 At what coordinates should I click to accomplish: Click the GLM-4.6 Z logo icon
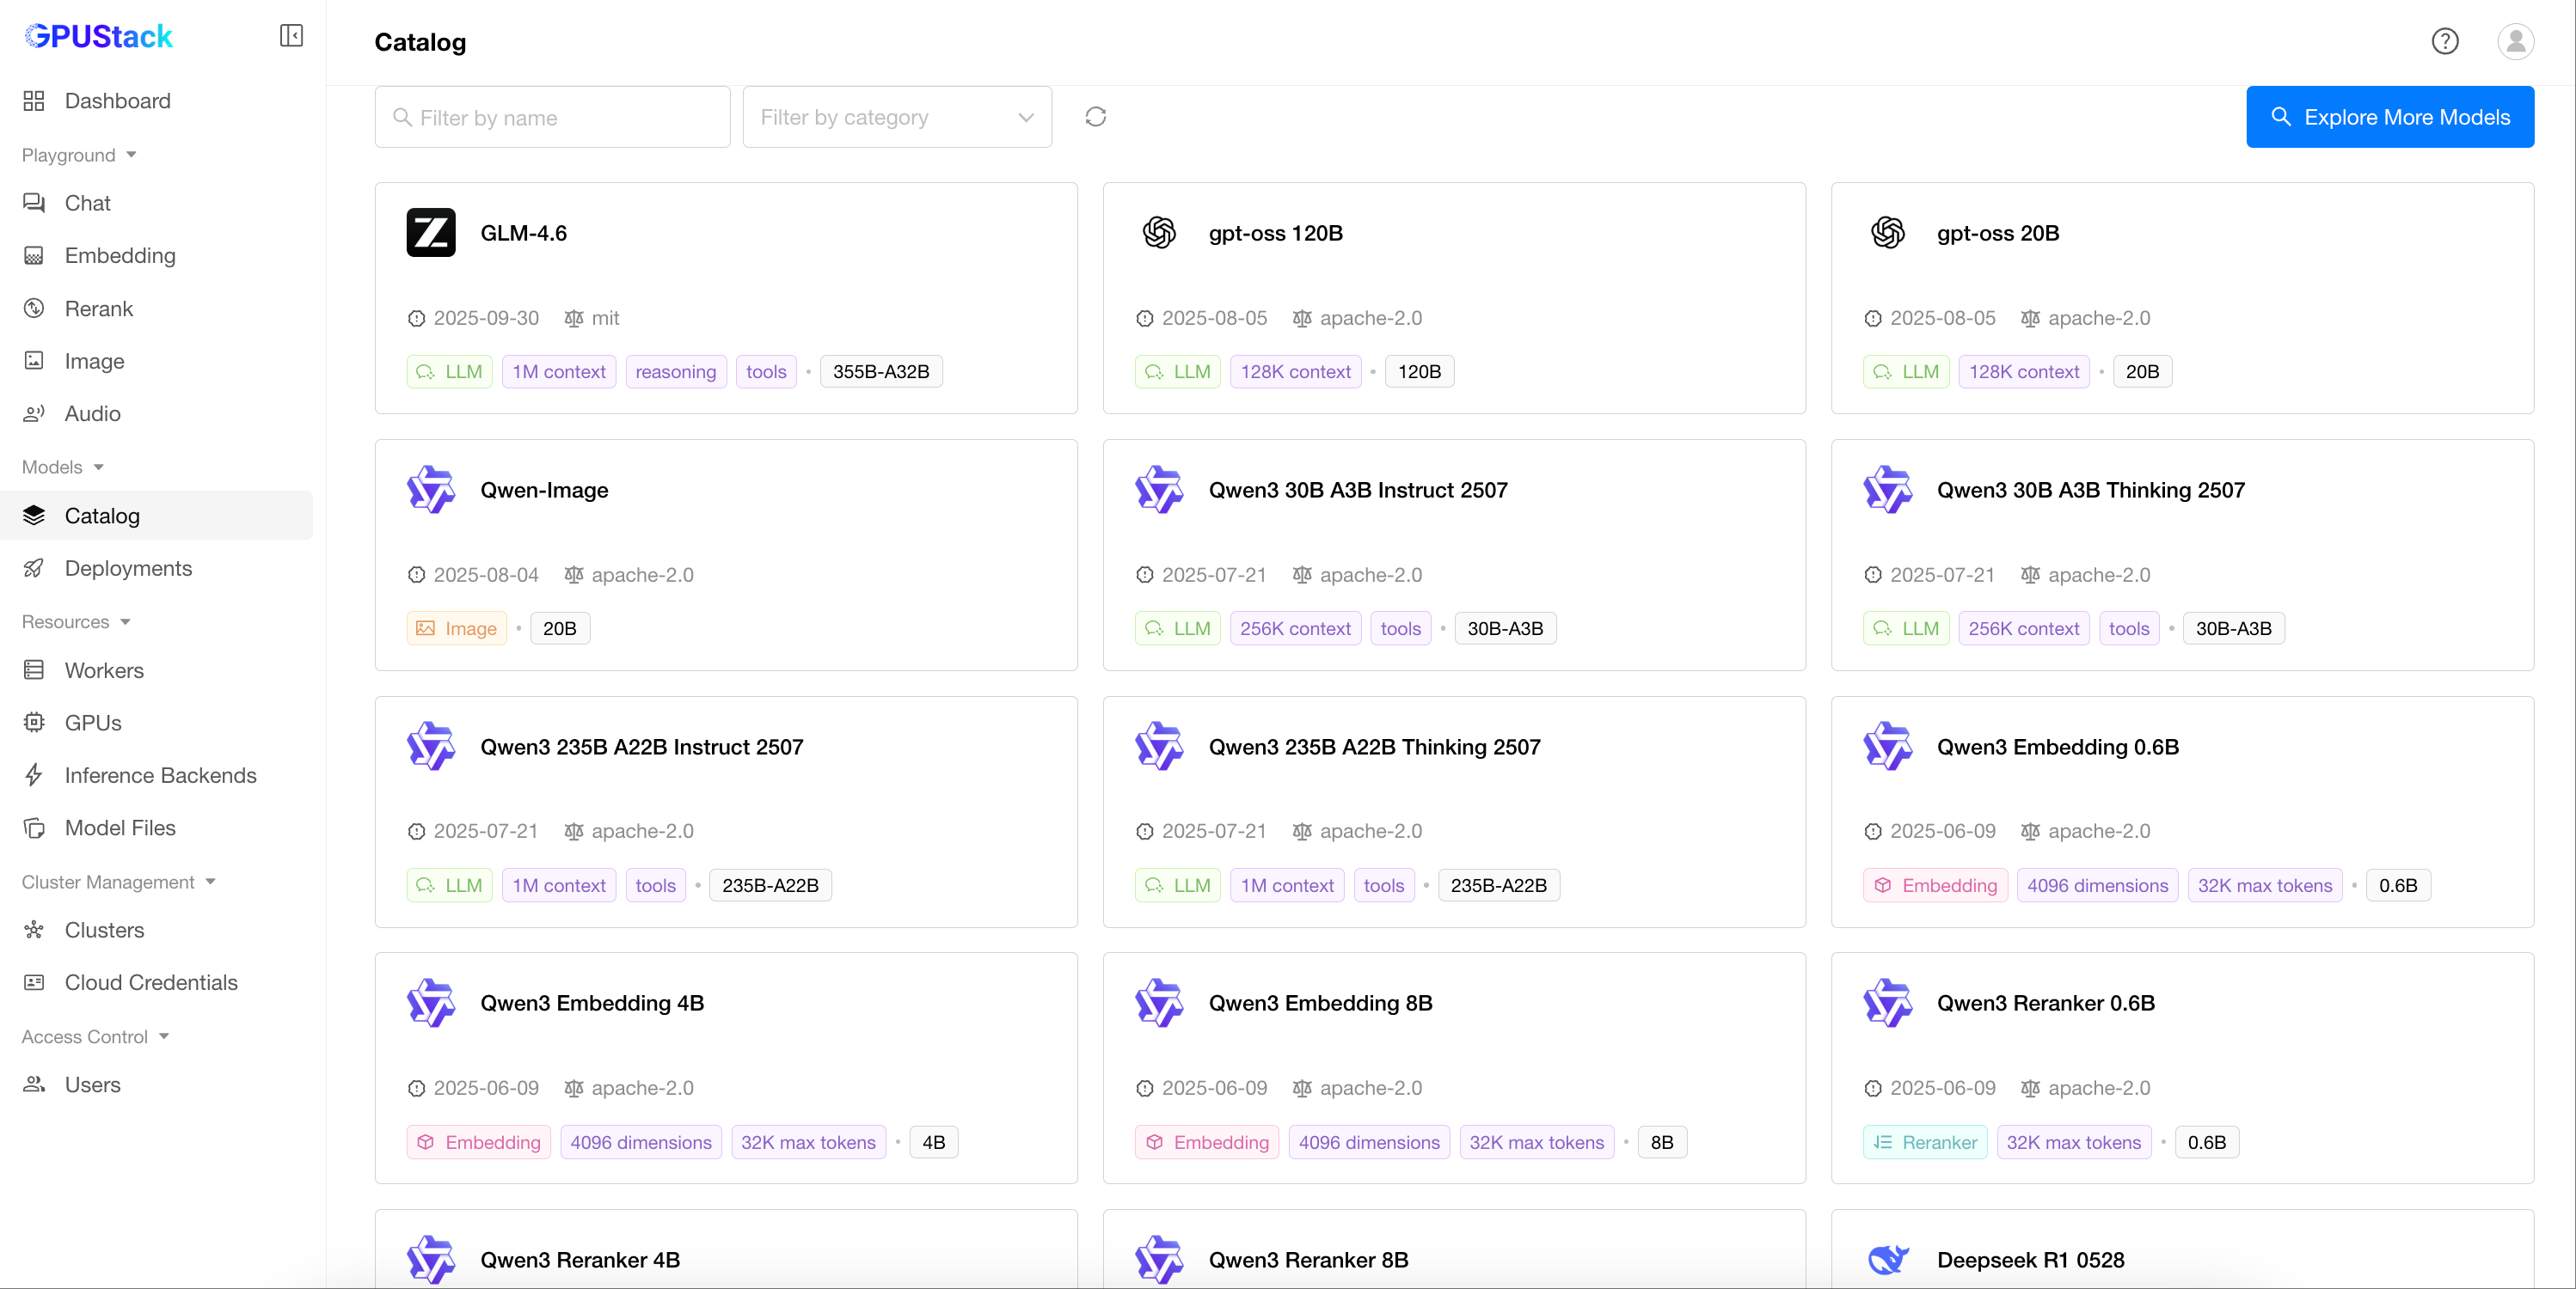pos(430,233)
